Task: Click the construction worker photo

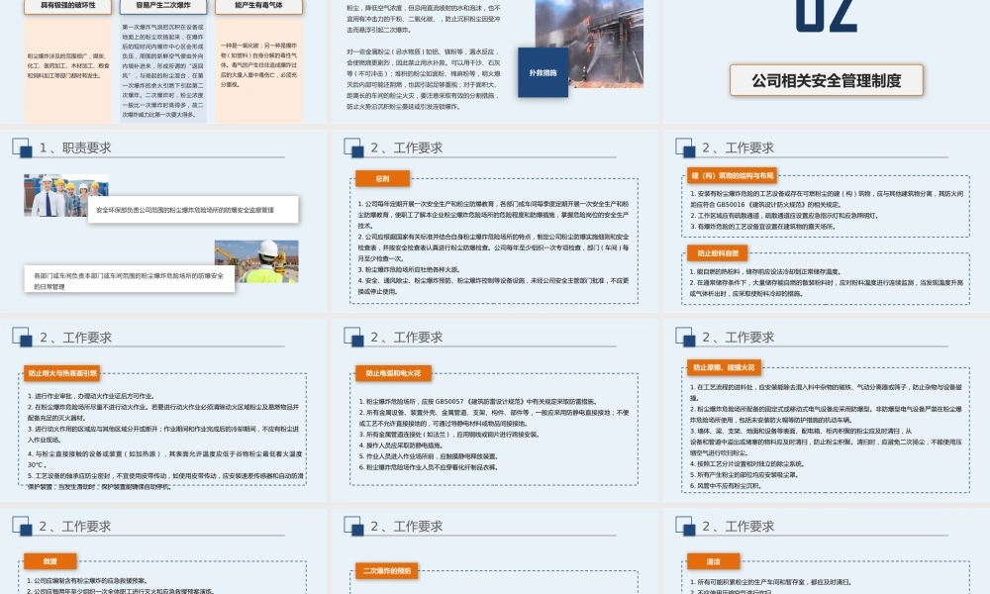Action: click(x=256, y=261)
